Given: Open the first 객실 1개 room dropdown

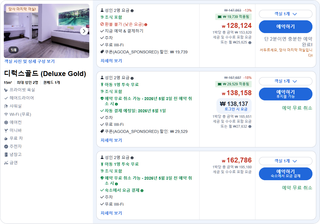Looking at the screenshot, I should click(285, 14).
